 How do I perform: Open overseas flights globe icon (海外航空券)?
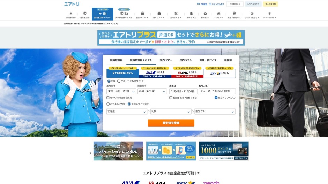(85, 14)
